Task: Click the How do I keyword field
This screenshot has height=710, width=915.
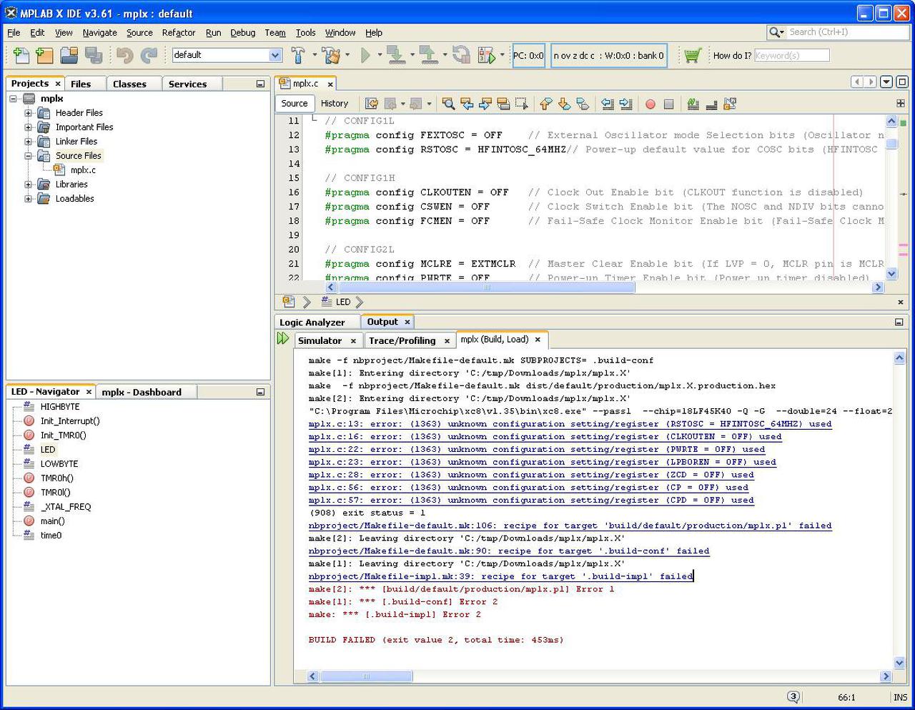Action: point(791,55)
